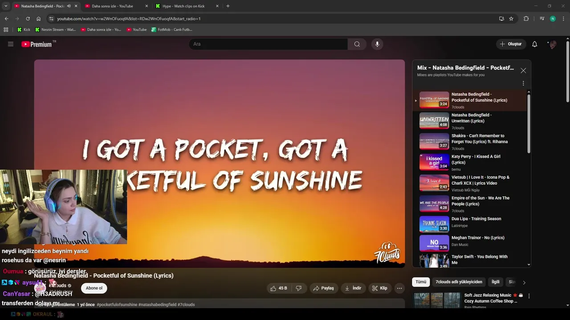Click the browser address bar URL
Viewport: 570px width, 320px height.
[129, 19]
